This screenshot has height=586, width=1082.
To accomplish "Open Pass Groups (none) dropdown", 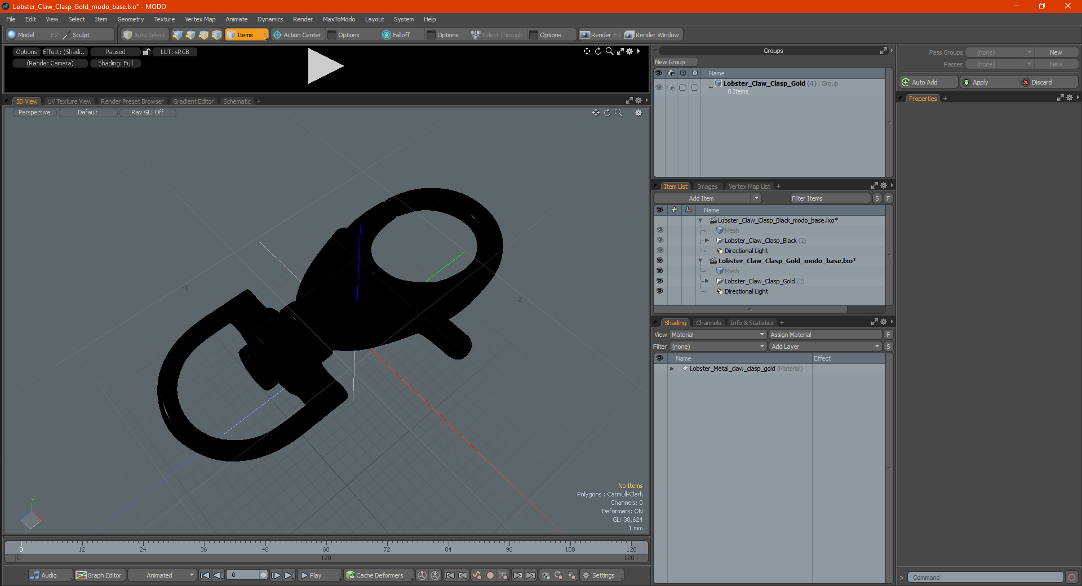I will (x=999, y=52).
